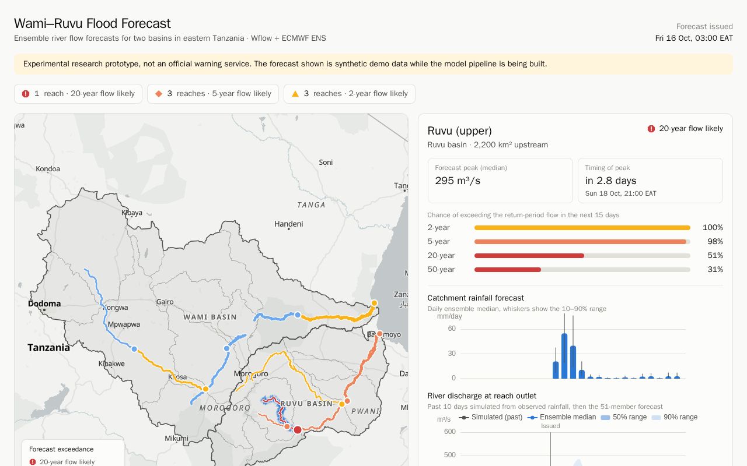The width and height of the screenshot is (747, 466).
Task: Click the yellow triangle icon in the 2-year chip
Action: coord(295,94)
